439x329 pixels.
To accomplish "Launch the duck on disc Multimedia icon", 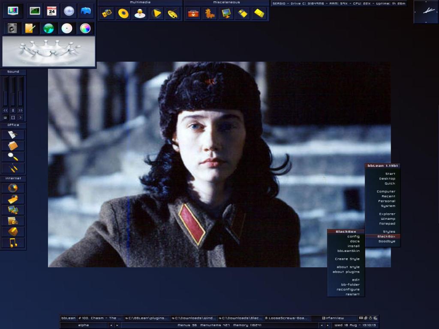I will 140,13.
